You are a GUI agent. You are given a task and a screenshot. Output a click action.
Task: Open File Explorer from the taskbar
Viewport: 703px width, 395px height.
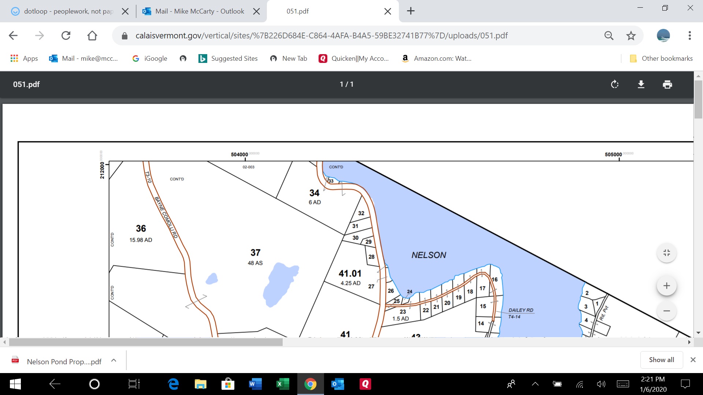[x=201, y=384]
